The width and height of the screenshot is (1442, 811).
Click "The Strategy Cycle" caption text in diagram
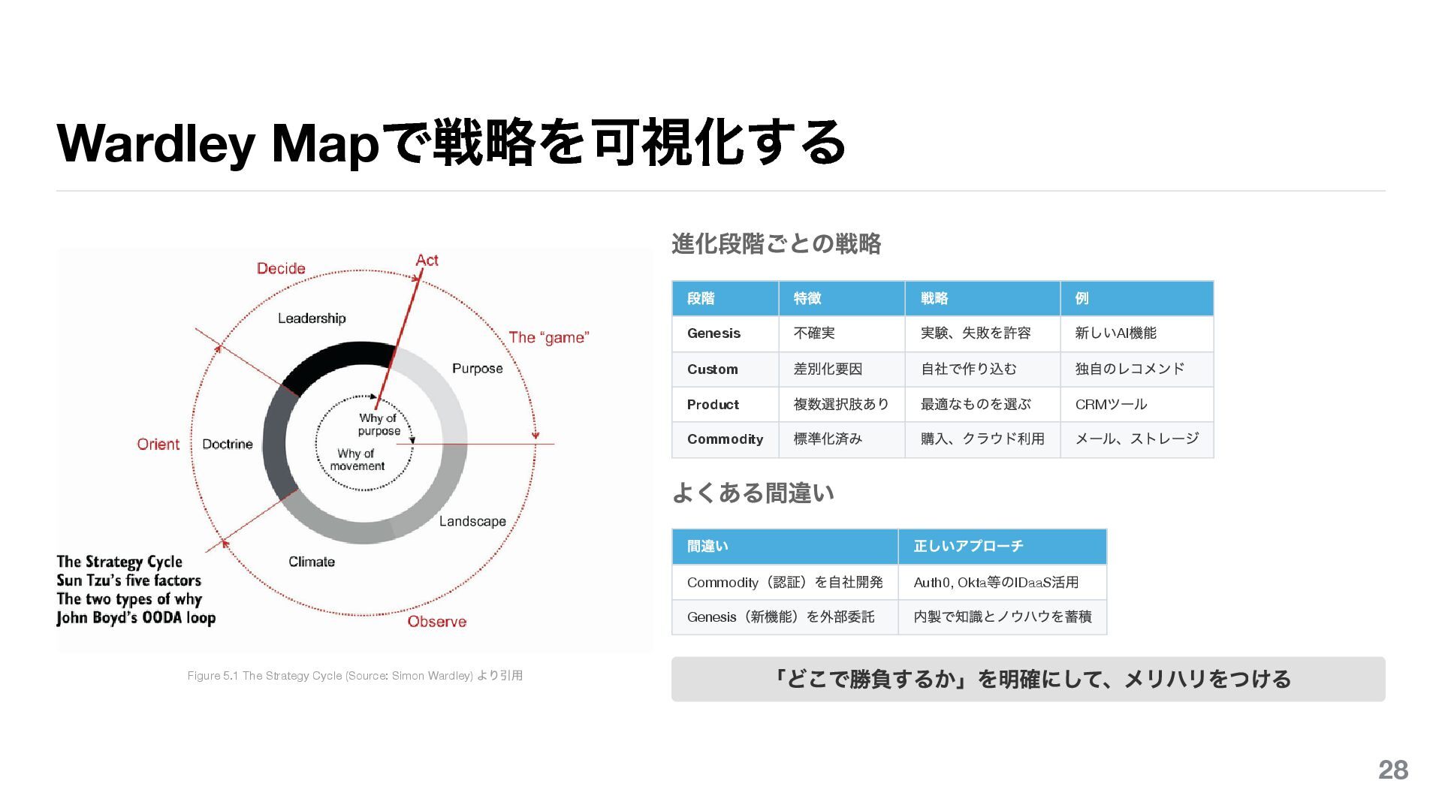(119, 562)
